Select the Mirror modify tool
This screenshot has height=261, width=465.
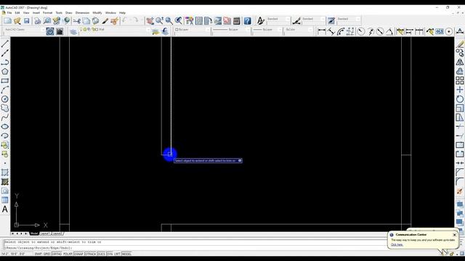click(460, 62)
